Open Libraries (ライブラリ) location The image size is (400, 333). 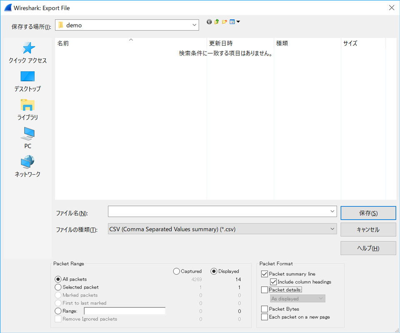[x=27, y=110]
